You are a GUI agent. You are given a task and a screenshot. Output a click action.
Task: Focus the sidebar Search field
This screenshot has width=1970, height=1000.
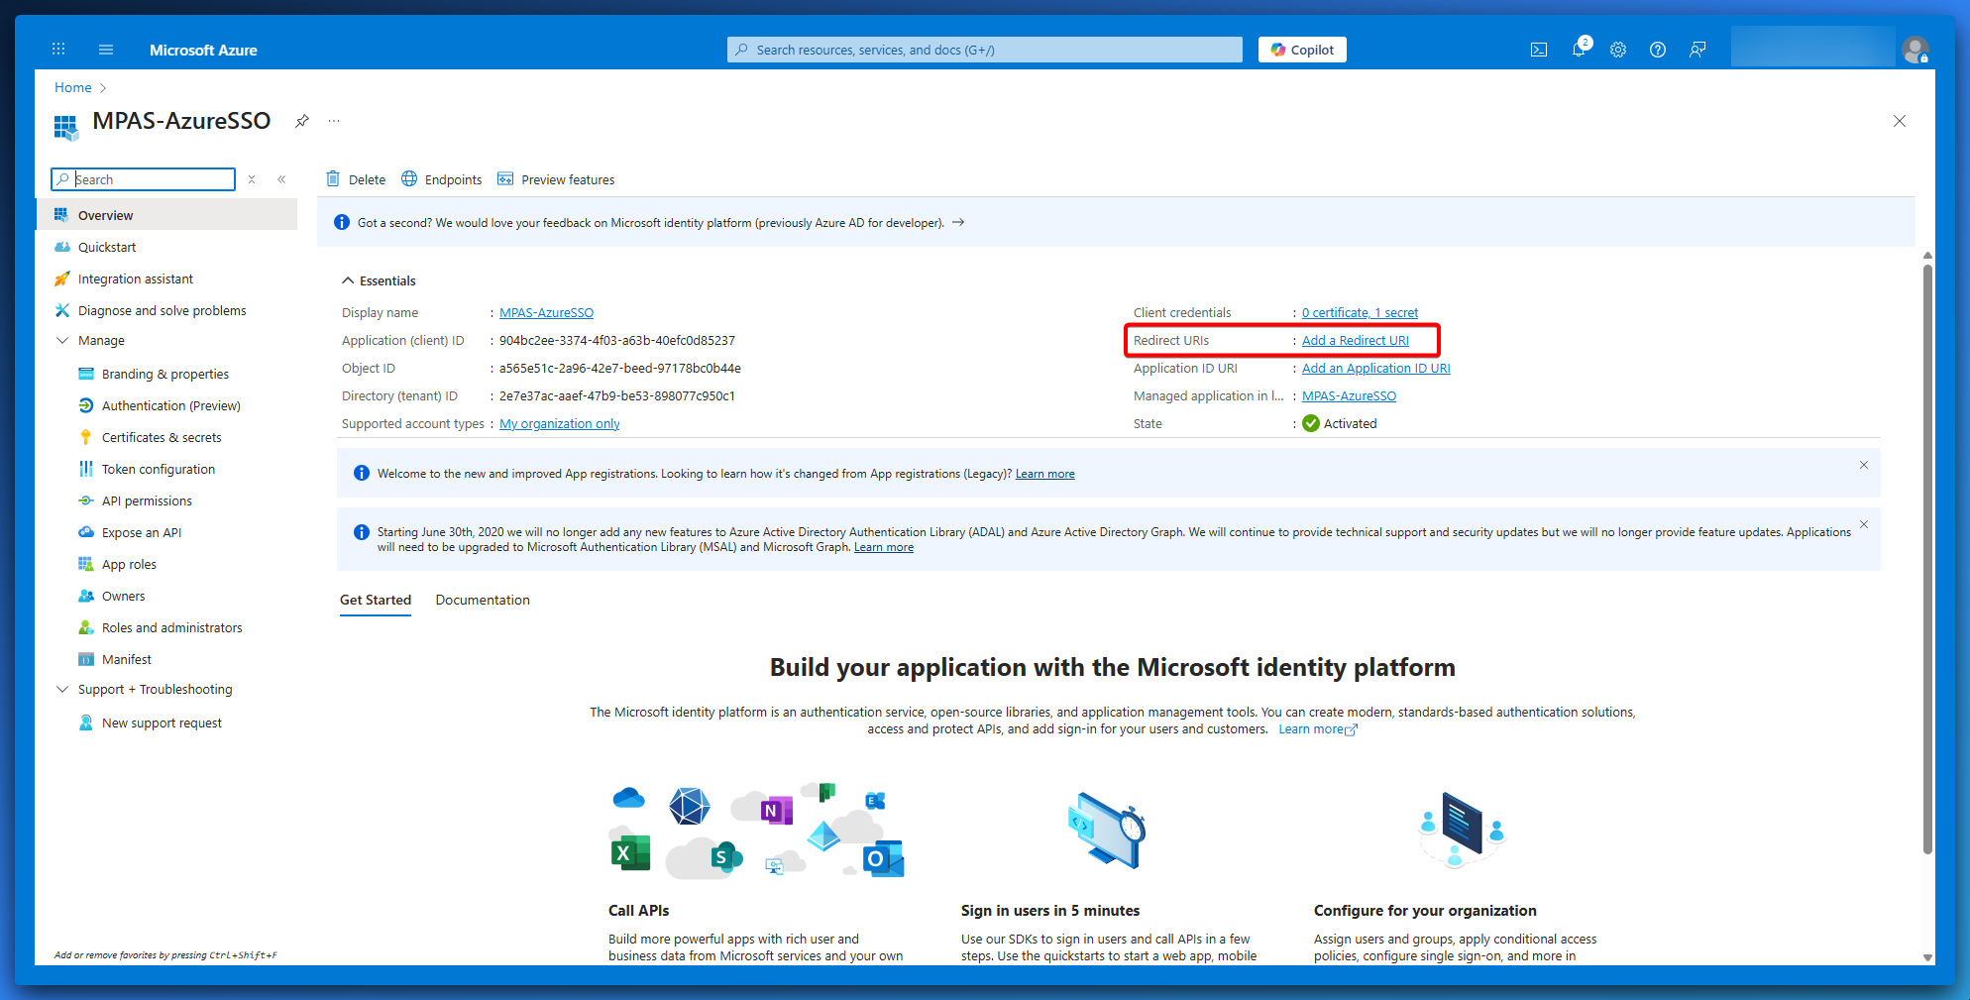coord(143,179)
